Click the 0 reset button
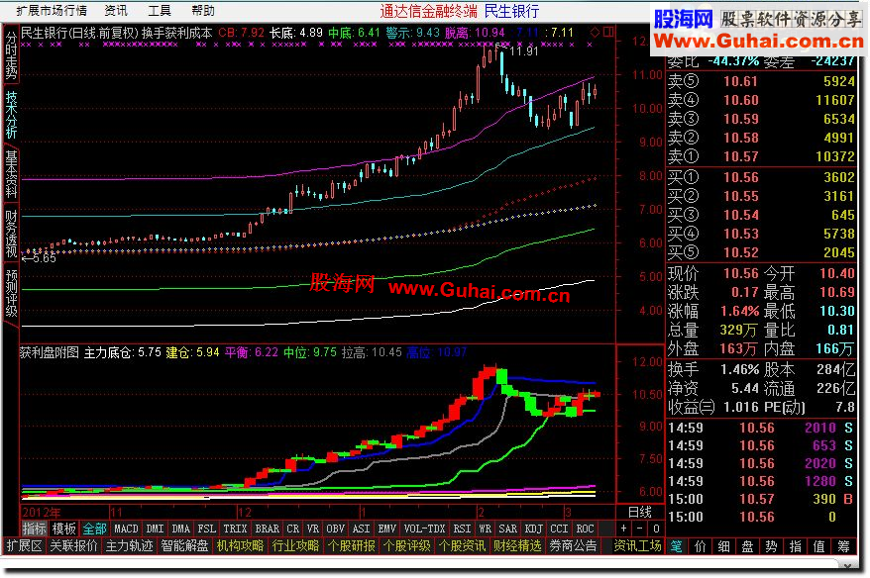 click(x=656, y=529)
